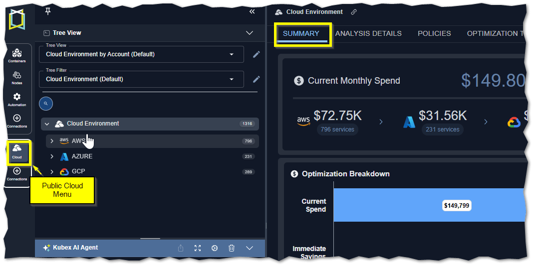Share the Kubex AI Agent conversation
533x266 pixels.
(x=181, y=248)
